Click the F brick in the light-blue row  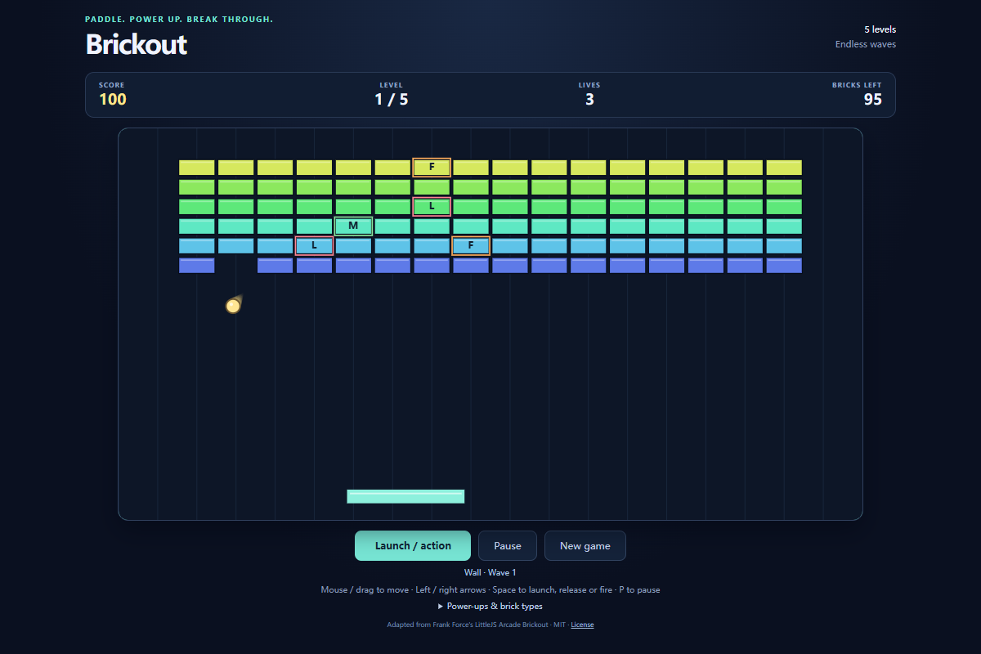[x=471, y=246]
